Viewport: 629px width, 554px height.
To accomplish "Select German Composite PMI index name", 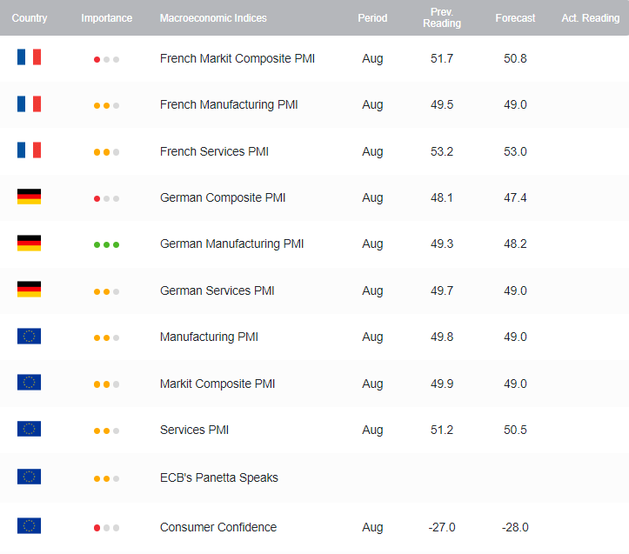I will point(223,197).
